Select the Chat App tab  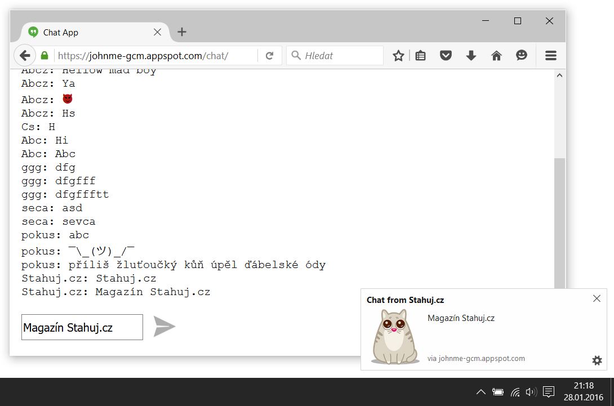click(x=94, y=32)
